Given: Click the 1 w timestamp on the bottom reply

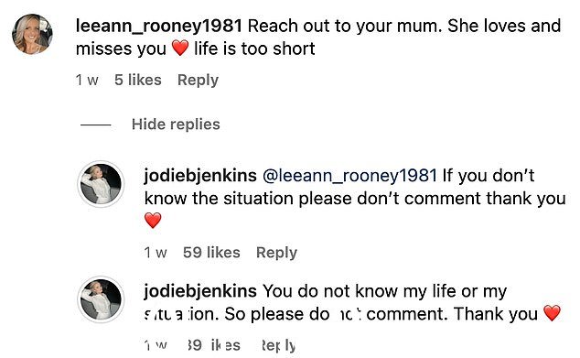Looking at the screenshot, I should pyautogui.click(x=156, y=345).
